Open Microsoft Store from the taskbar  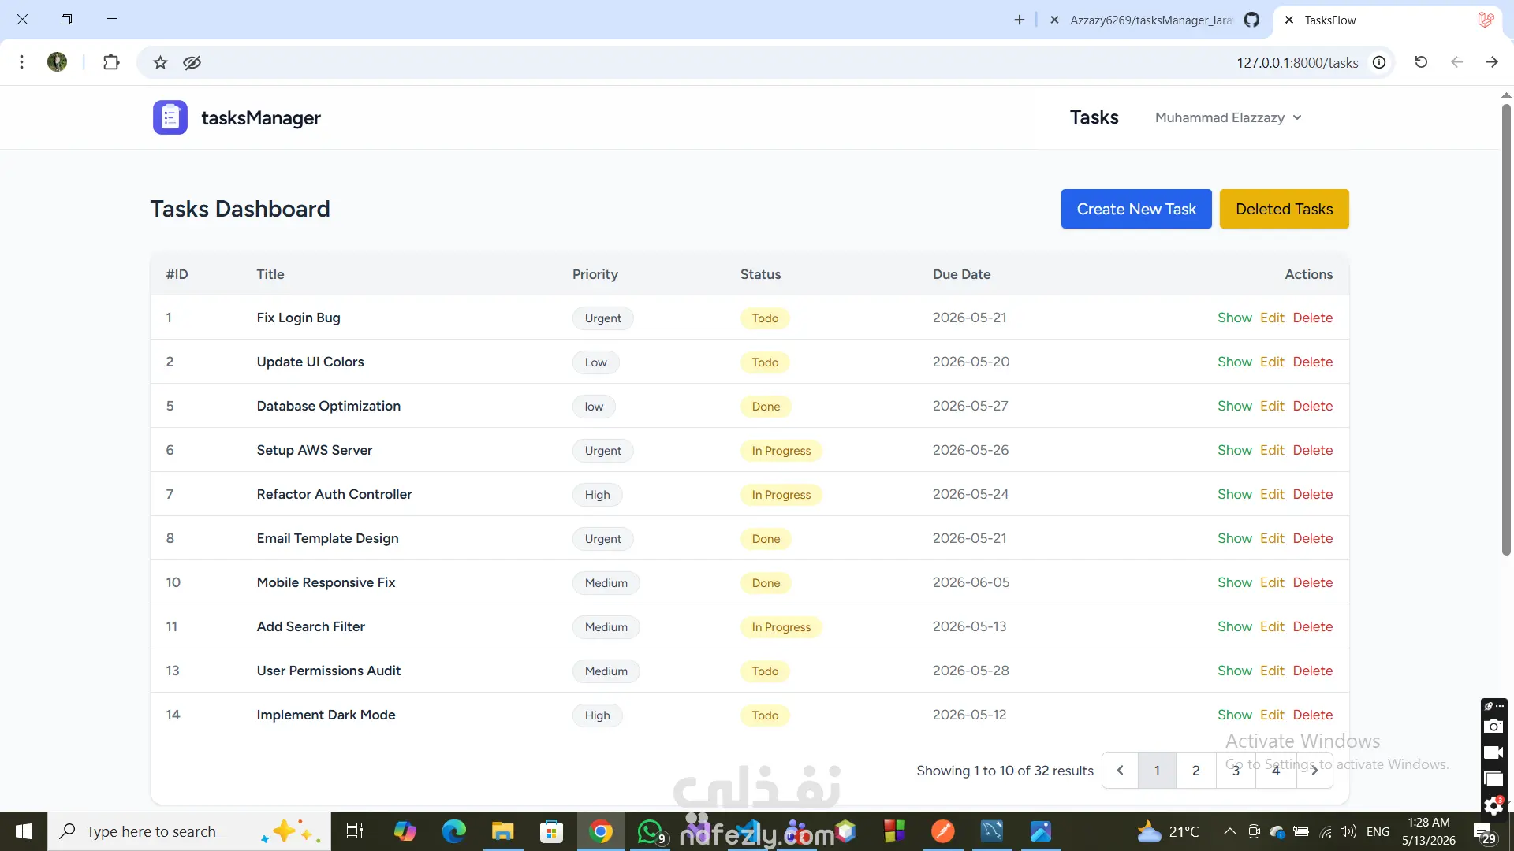pyautogui.click(x=551, y=831)
